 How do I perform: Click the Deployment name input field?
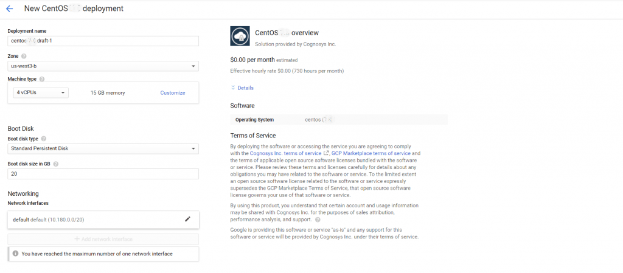[103, 41]
